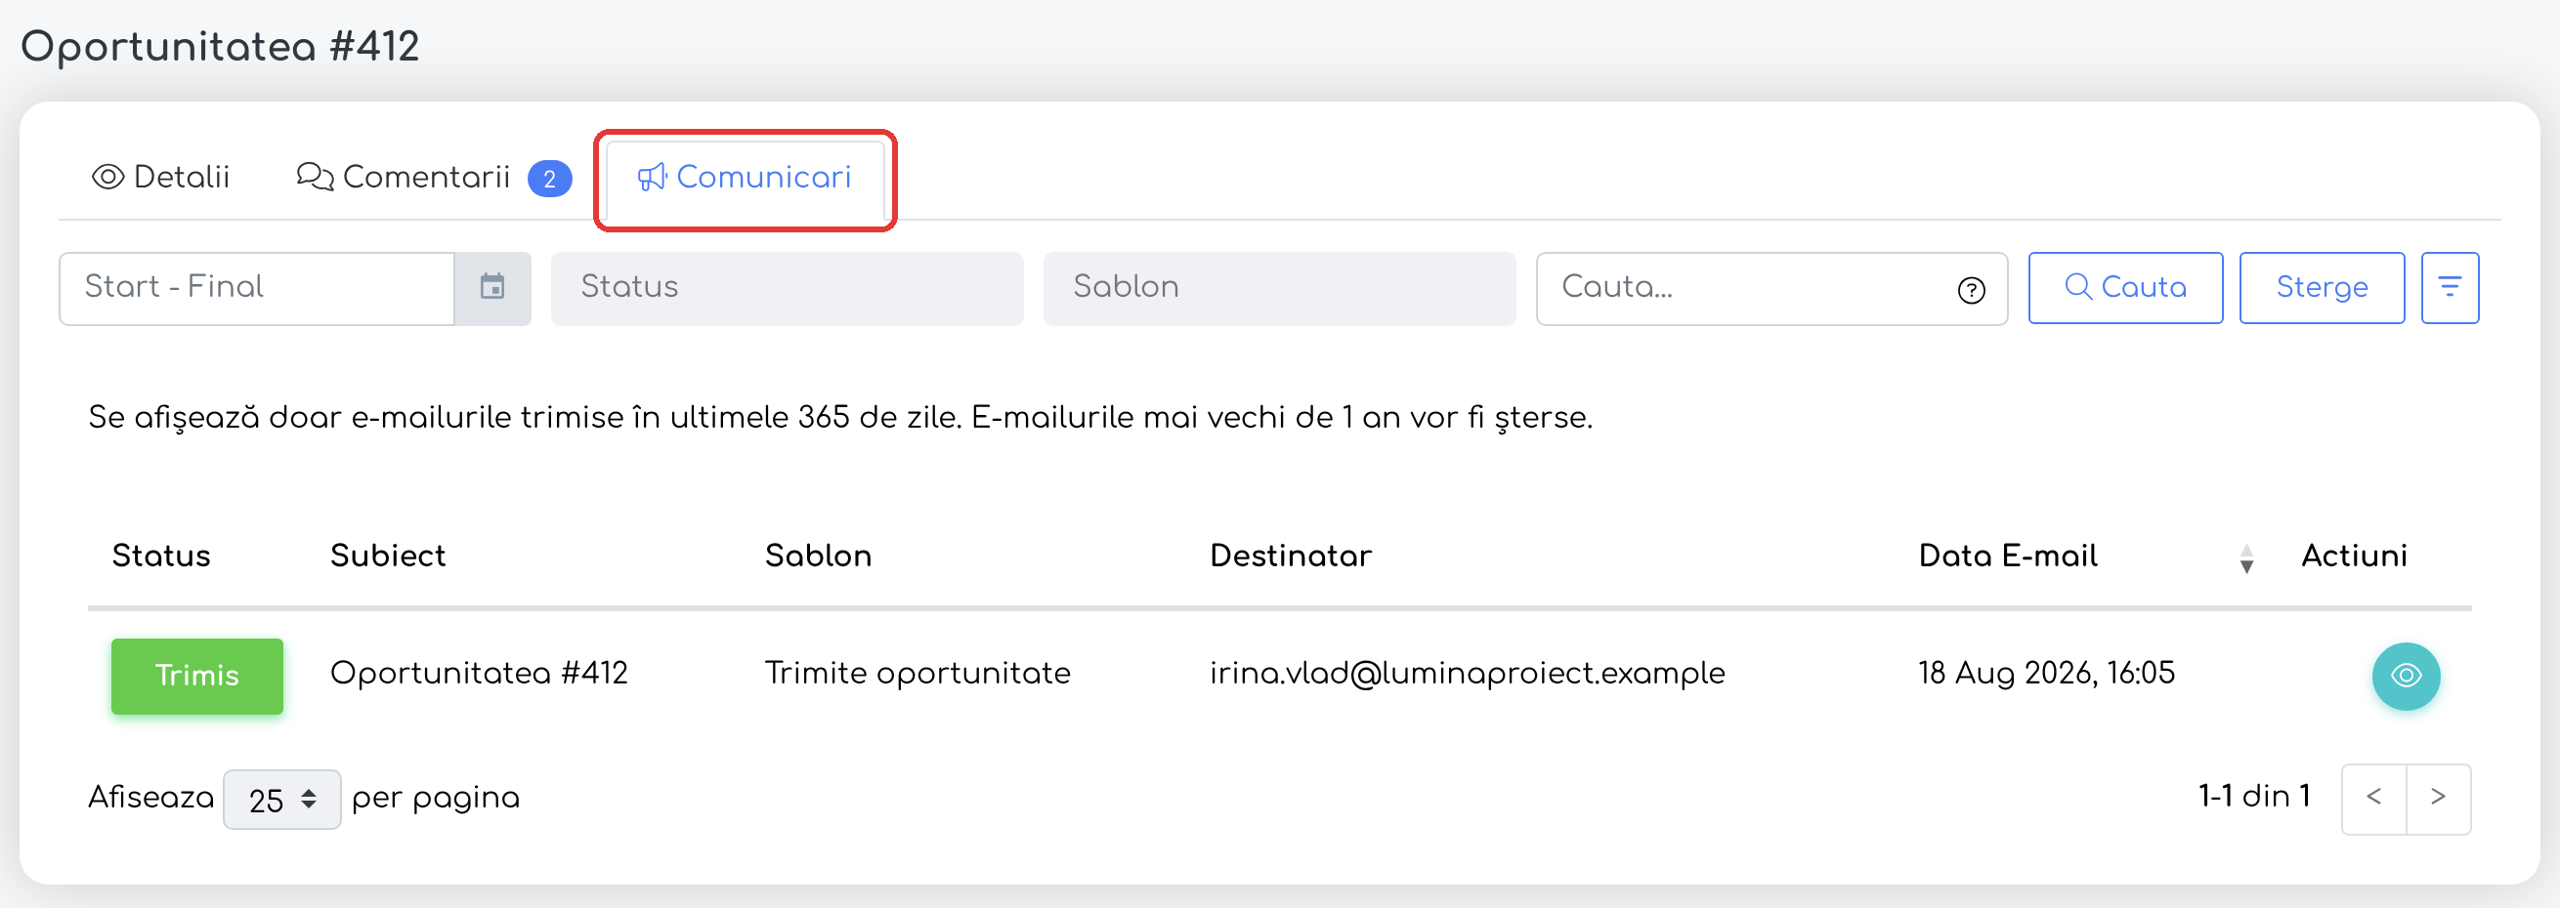The width and height of the screenshot is (2560, 908).
Task: Open the Sablon filter dropdown
Action: [1278, 287]
